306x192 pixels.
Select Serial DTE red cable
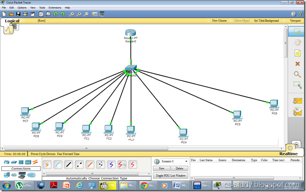tap(133, 165)
